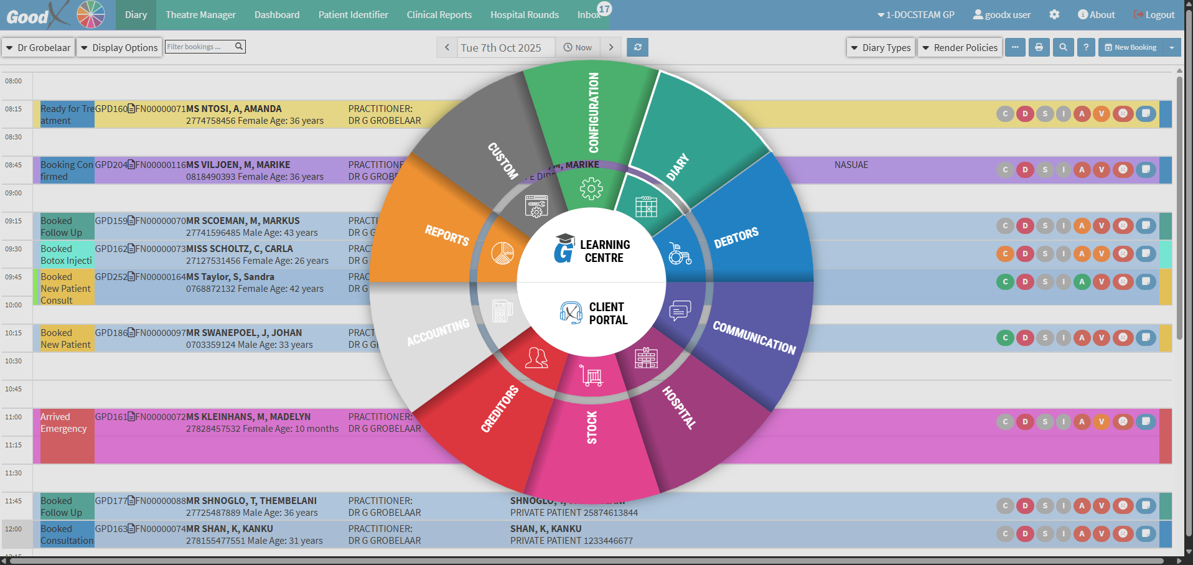Open the Clinical Reports tab
The image size is (1193, 565).
point(439,15)
